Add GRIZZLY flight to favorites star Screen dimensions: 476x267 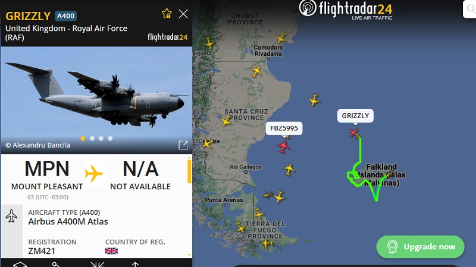[x=167, y=14]
